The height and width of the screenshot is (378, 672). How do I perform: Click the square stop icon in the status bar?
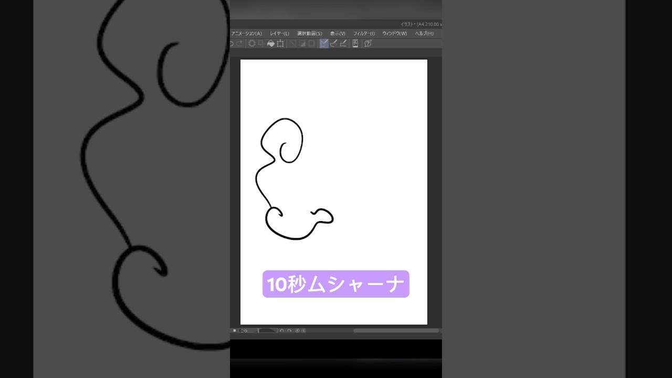coord(234,331)
